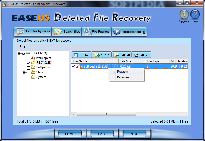This screenshot has width=205, height=141.
Task: Click the horizontal scrollbar left arrow
Action: (x=73, y=114)
